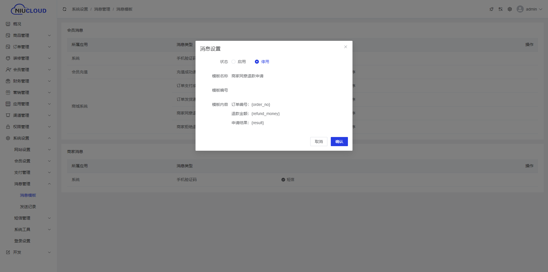Screen dimensions: 548x272
Task: Click the 装修管理 sidebar icon
Action: point(8,58)
